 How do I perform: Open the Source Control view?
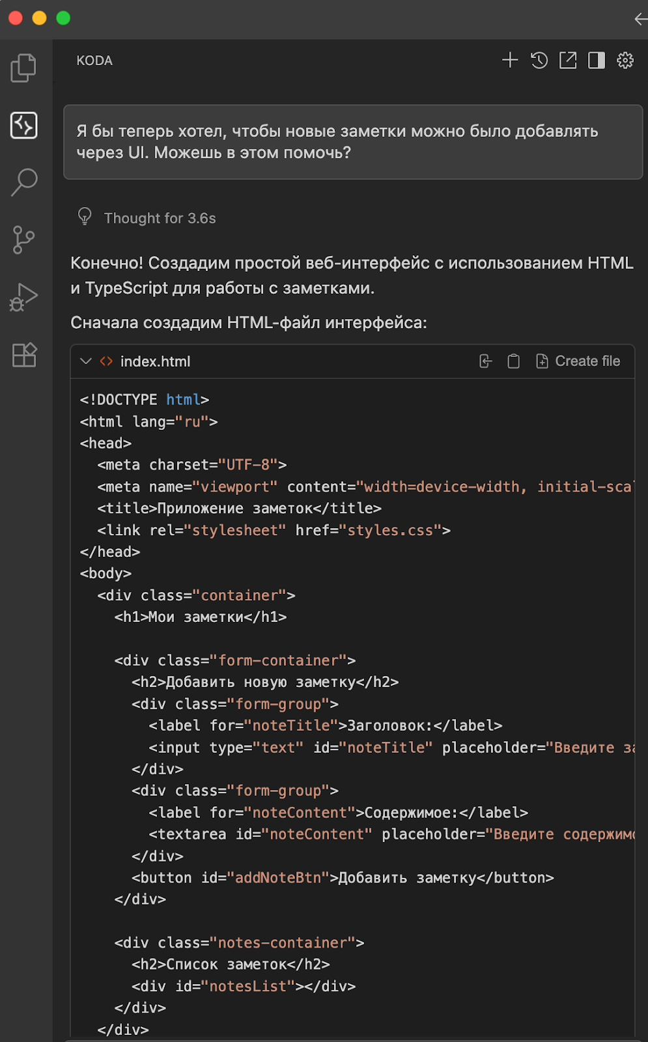(x=23, y=240)
